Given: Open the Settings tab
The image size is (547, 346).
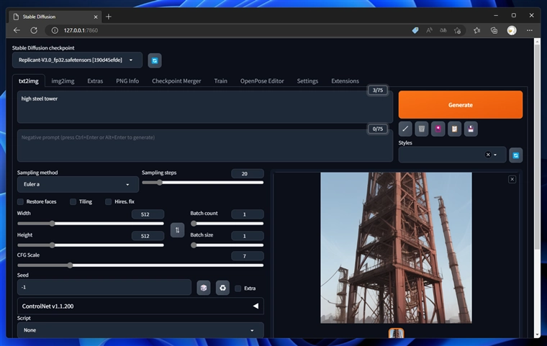Looking at the screenshot, I should point(307,81).
